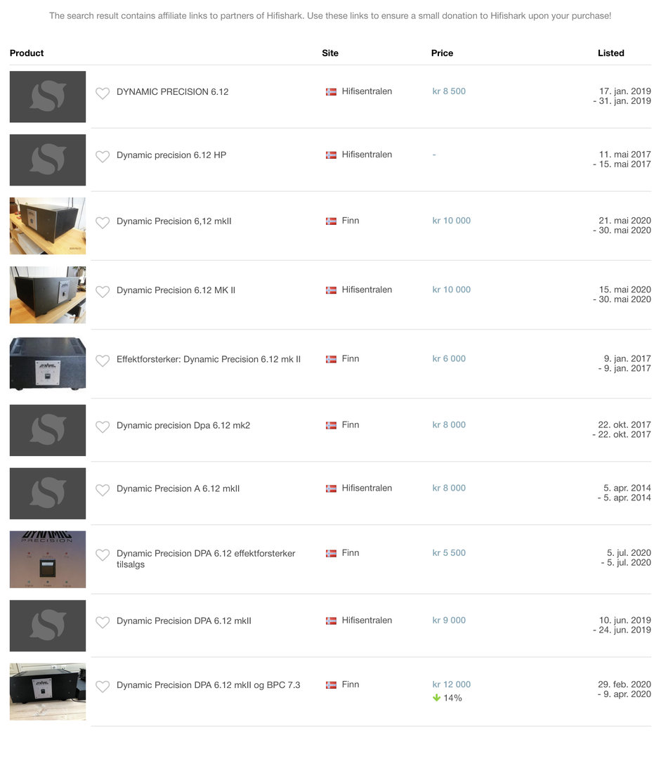Open thumbnail of DPA 6.12 effektforsterker tilsalgs

click(48, 559)
